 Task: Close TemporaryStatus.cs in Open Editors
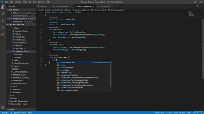(x=9, y=19)
